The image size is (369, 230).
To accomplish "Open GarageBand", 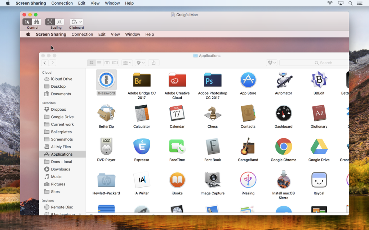I will click(x=248, y=147).
